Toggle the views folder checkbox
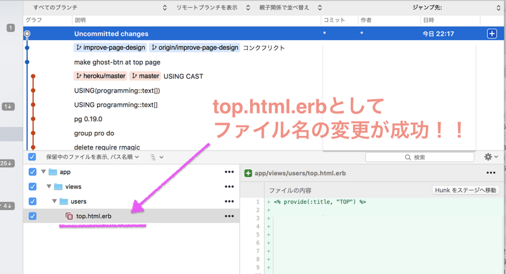The width and height of the screenshot is (506, 274). pyautogui.click(x=32, y=187)
